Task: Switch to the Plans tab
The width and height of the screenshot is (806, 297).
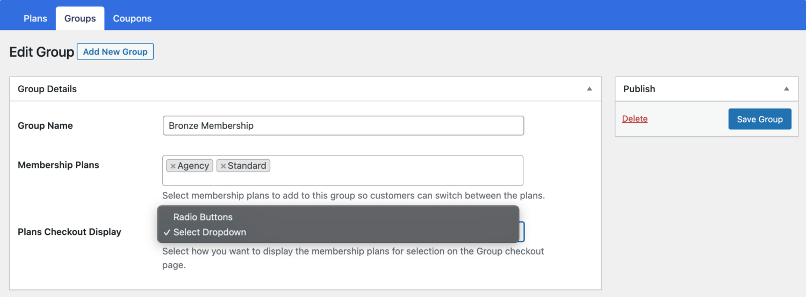Action: (x=35, y=18)
